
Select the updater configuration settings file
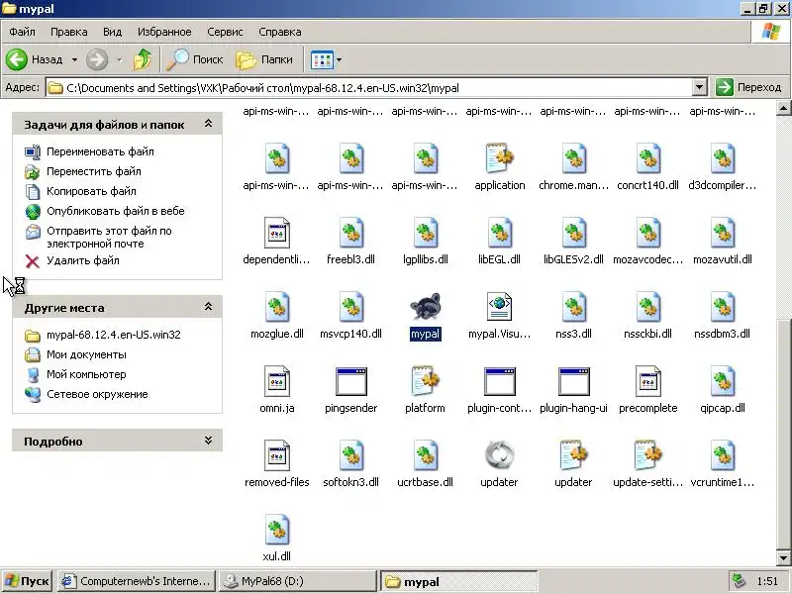pyautogui.click(x=573, y=455)
